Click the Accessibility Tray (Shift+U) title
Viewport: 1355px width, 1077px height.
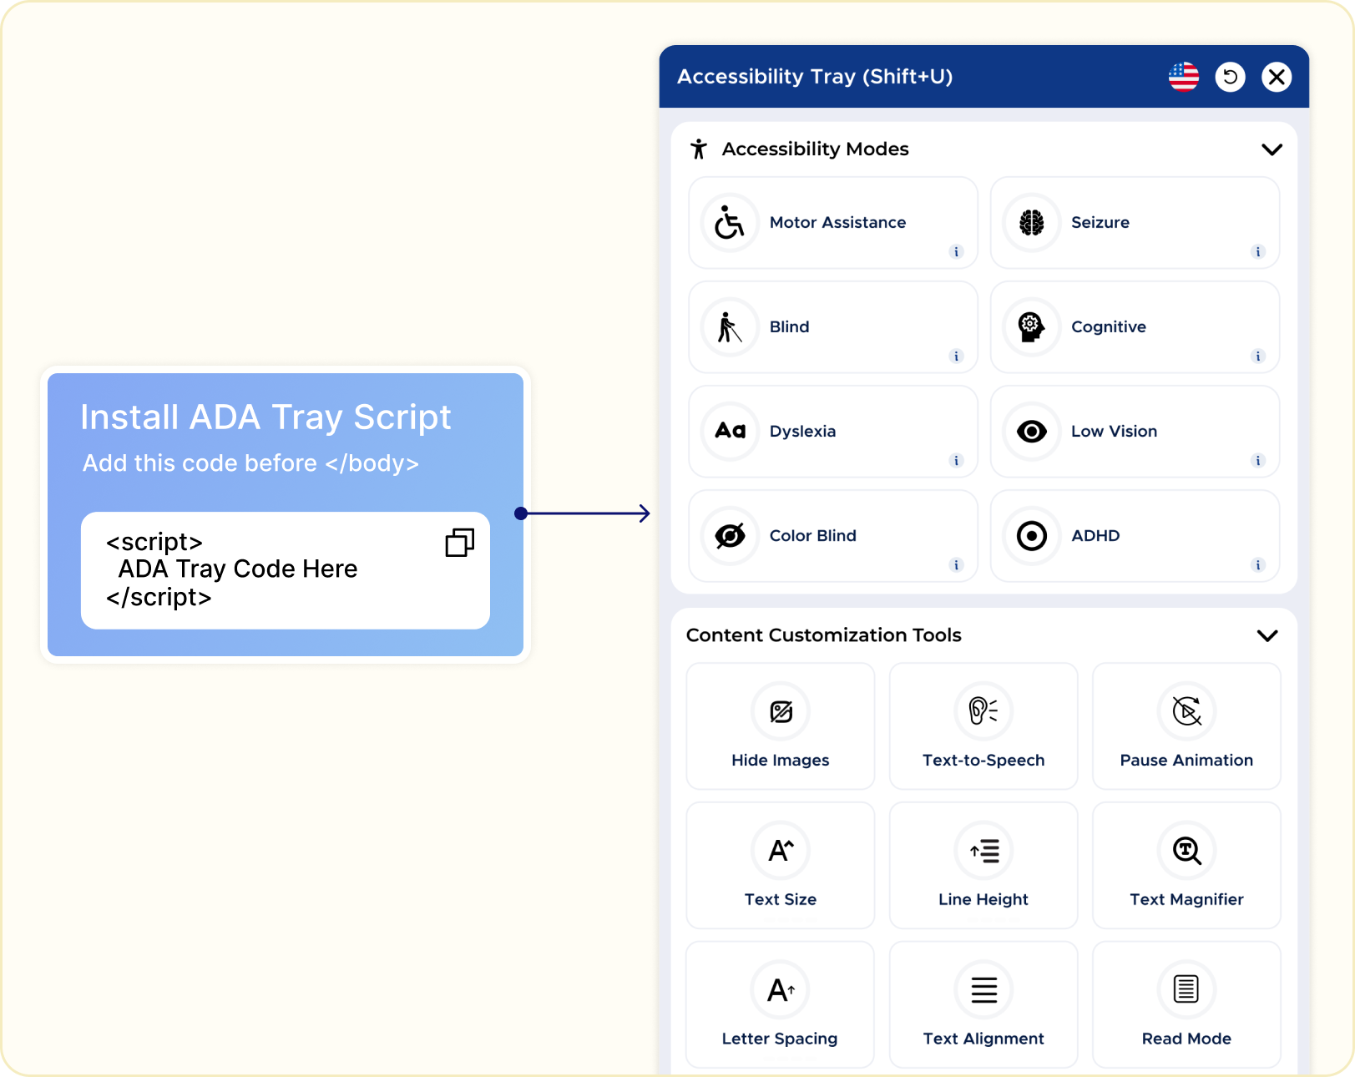[x=815, y=77]
